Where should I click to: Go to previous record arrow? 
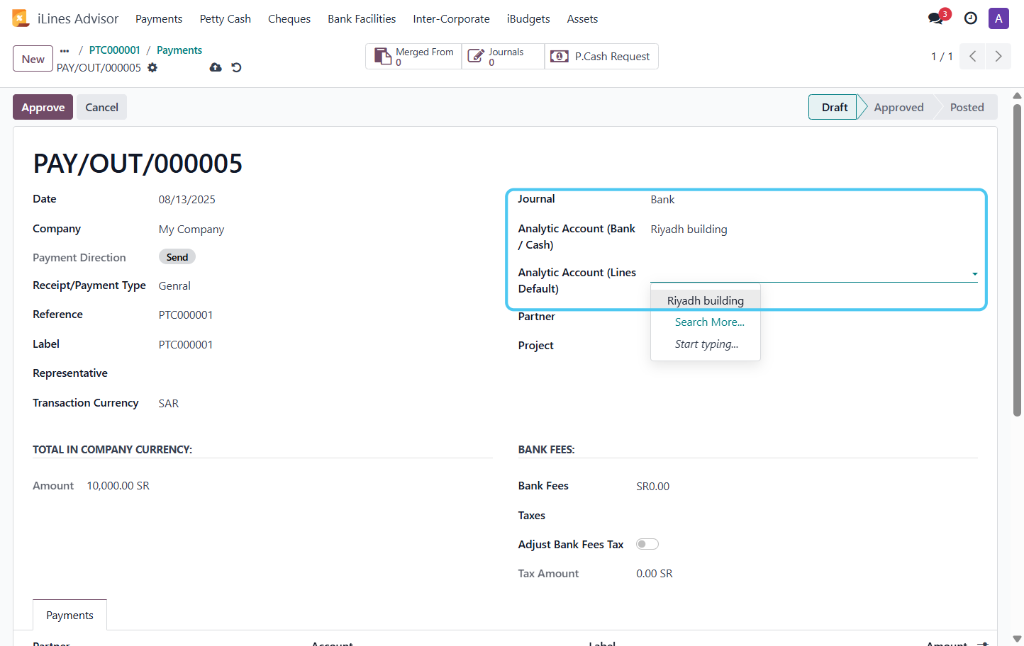tap(972, 57)
